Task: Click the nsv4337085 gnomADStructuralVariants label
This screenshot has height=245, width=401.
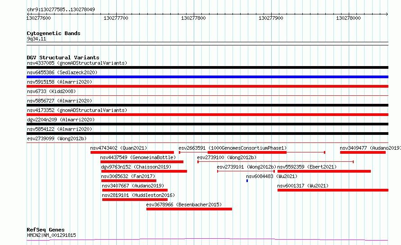Action: pos(77,63)
